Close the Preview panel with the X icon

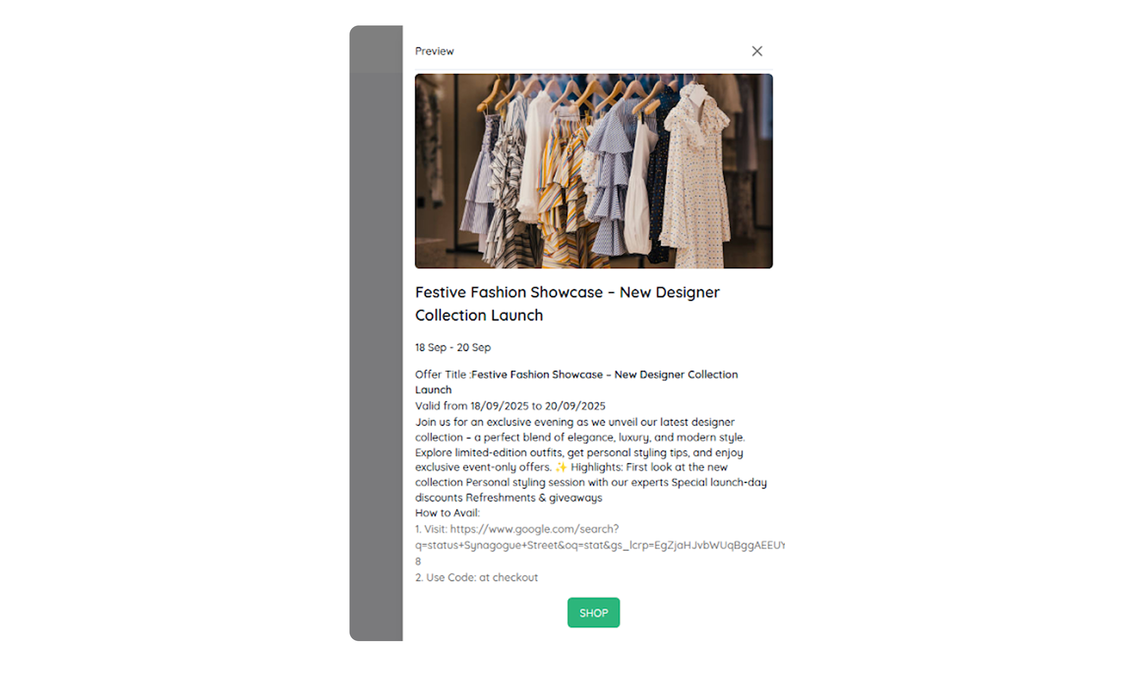pos(757,51)
